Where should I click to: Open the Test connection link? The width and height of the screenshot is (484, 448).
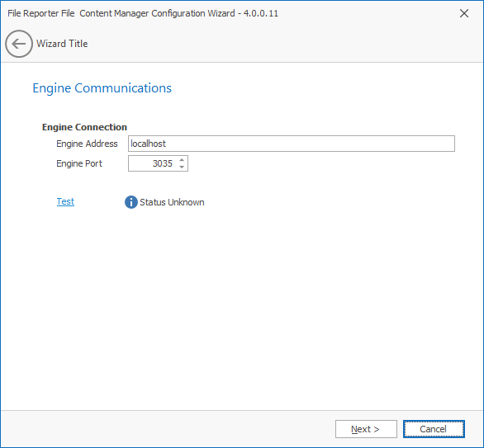[65, 201]
